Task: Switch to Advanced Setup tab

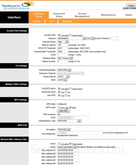Action: 59,15
